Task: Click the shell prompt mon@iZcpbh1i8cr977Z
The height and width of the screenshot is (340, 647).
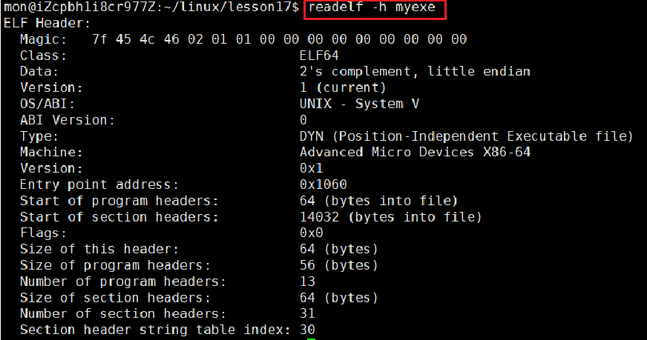Action: coord(80,7)
